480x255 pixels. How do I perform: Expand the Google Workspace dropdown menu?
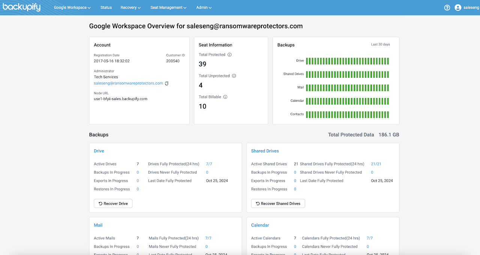tap(72, 7)
